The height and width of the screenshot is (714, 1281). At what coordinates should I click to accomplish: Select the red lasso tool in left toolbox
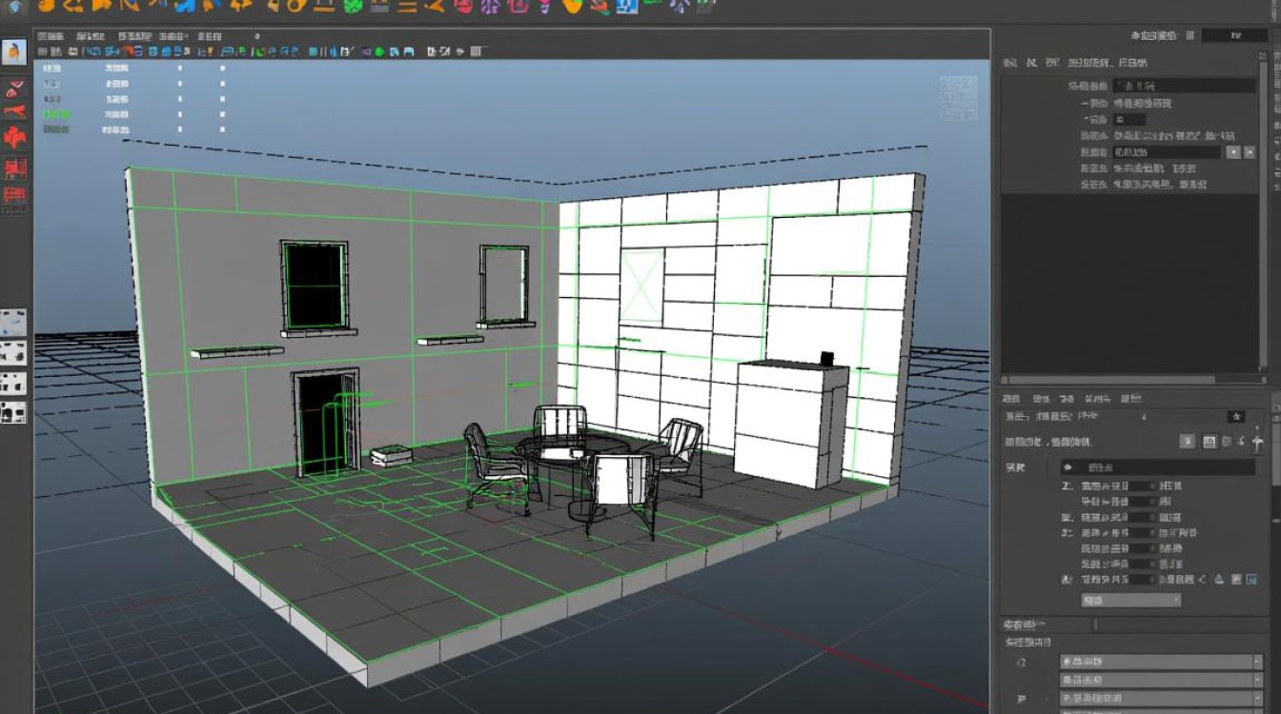13,89
